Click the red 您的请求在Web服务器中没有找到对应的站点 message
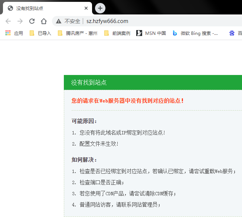 [x=127, y=101]
